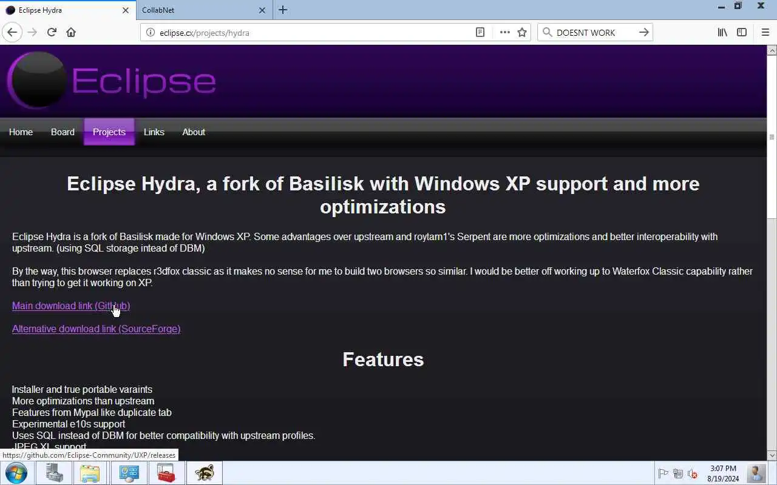Click the Features heading

[x=383, y=360]
